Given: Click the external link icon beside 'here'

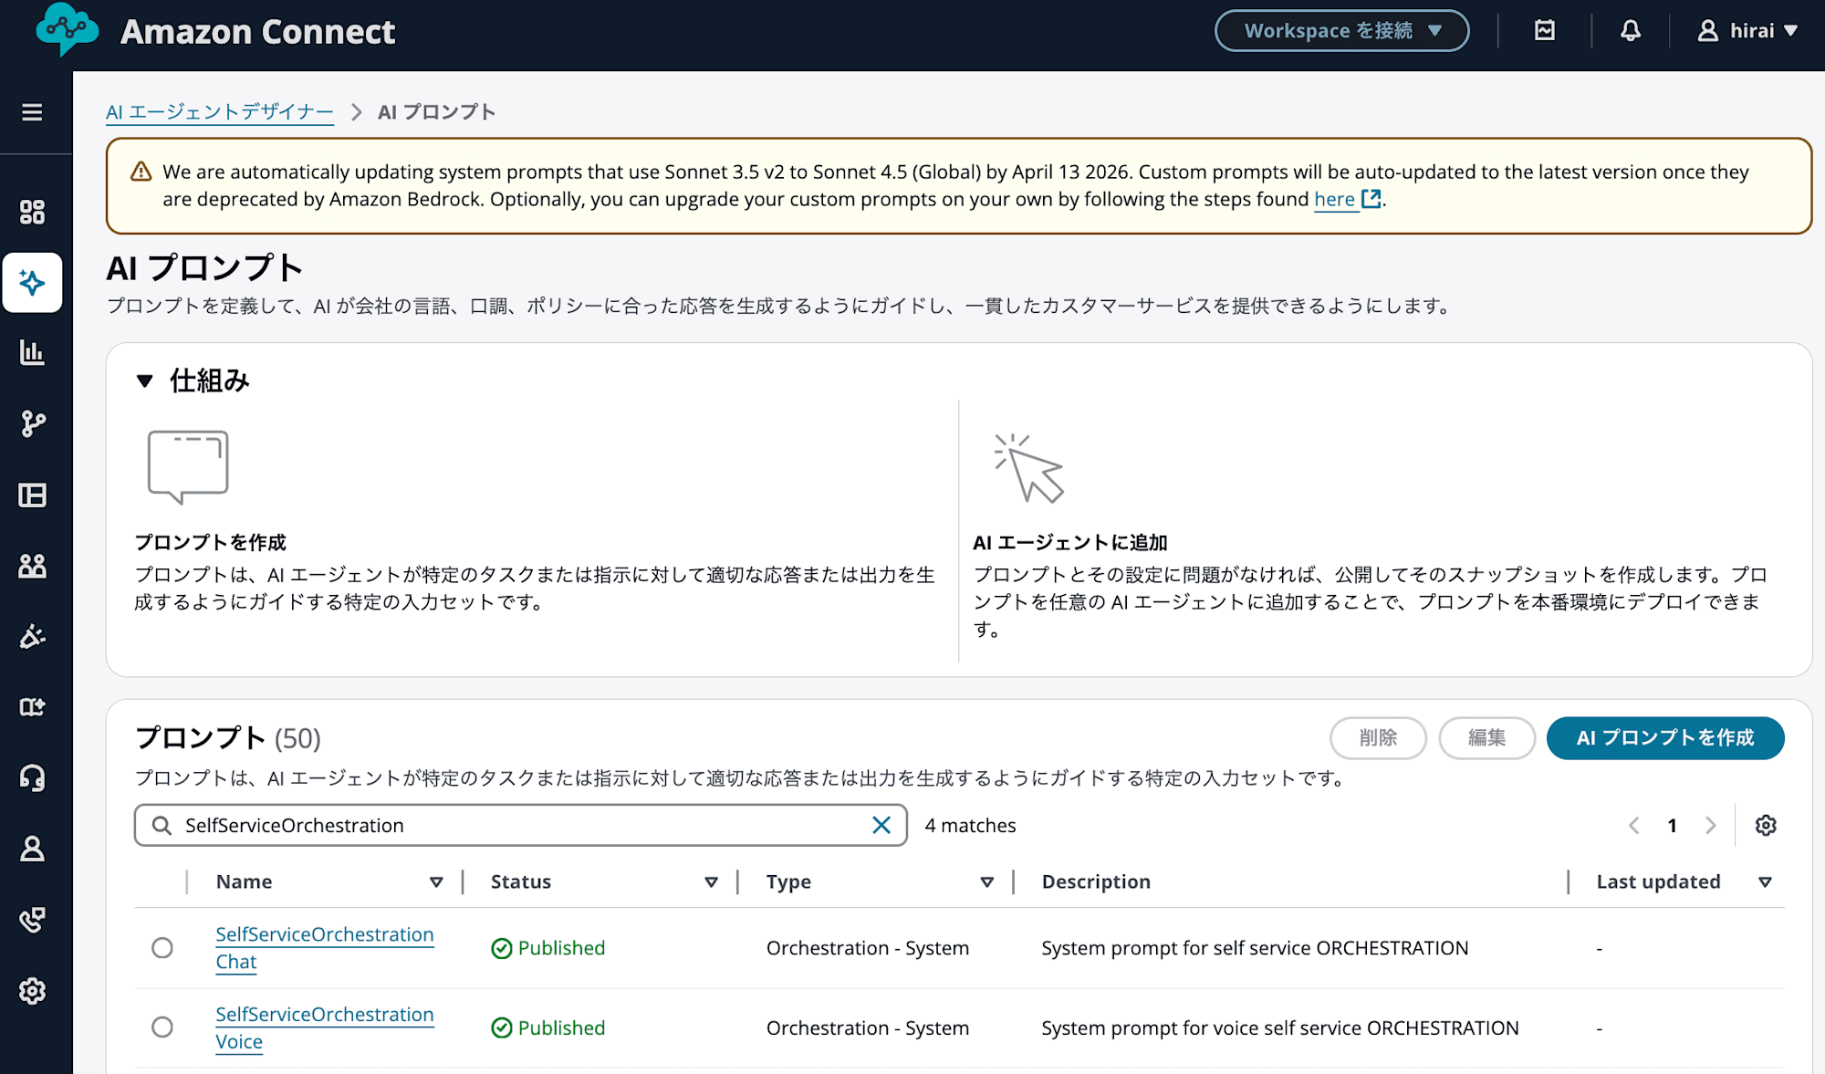Looking at the screenshot, I should 1371,199.
